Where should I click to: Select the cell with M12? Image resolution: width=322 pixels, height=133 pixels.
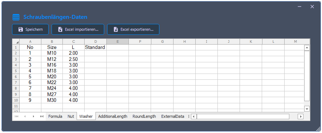(52, 59)
